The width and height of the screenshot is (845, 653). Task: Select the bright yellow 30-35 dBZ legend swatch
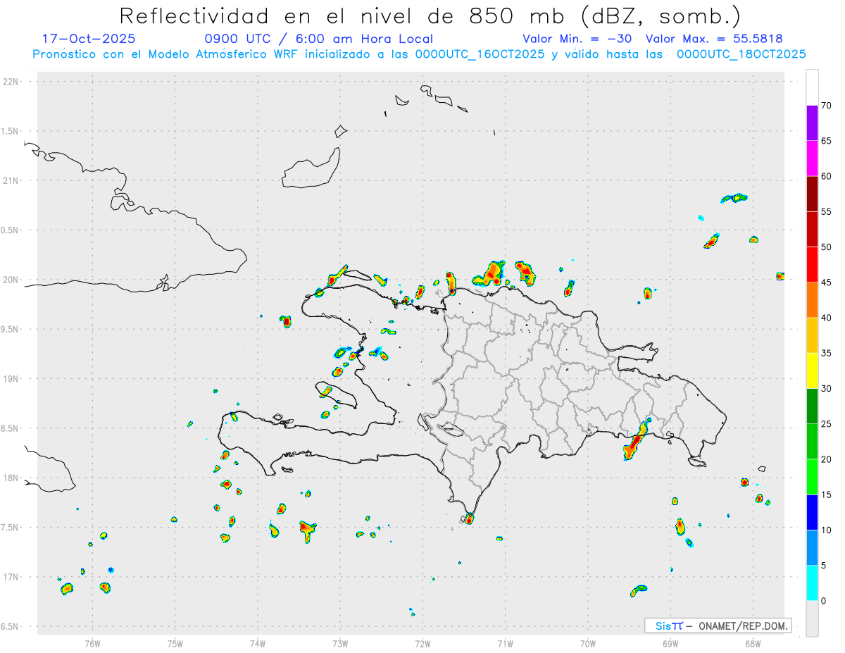tap(812, 371)
